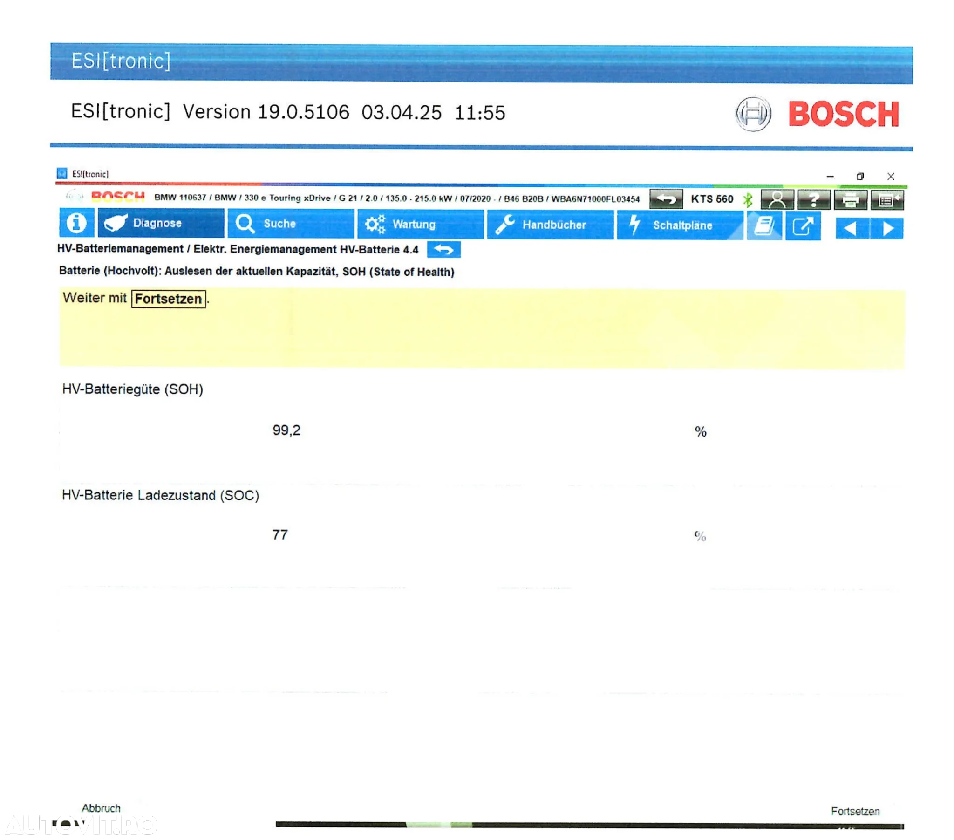Open the Suche tab
The image size is (954, 840).
pyautogui.click(x=291, y=224)
